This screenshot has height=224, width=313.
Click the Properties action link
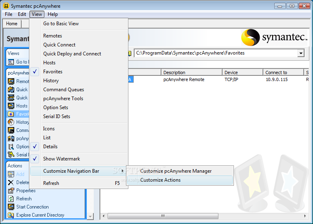(26, 191)
